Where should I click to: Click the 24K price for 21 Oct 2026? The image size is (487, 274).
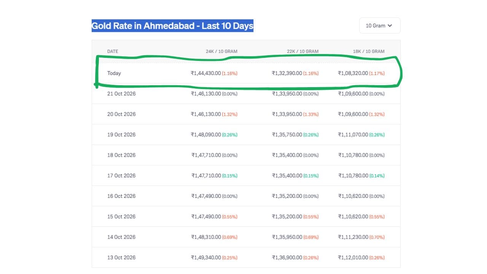click(206, 94)
